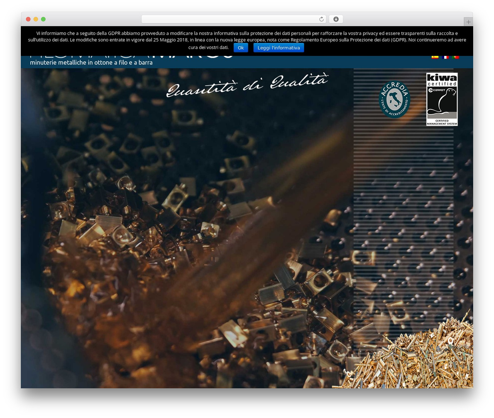Viewport: 494px width, 418px height.
Task: Click the tagline "minuterie metalliche in ottone a filo e a barra"
Action: click(91, 62)
